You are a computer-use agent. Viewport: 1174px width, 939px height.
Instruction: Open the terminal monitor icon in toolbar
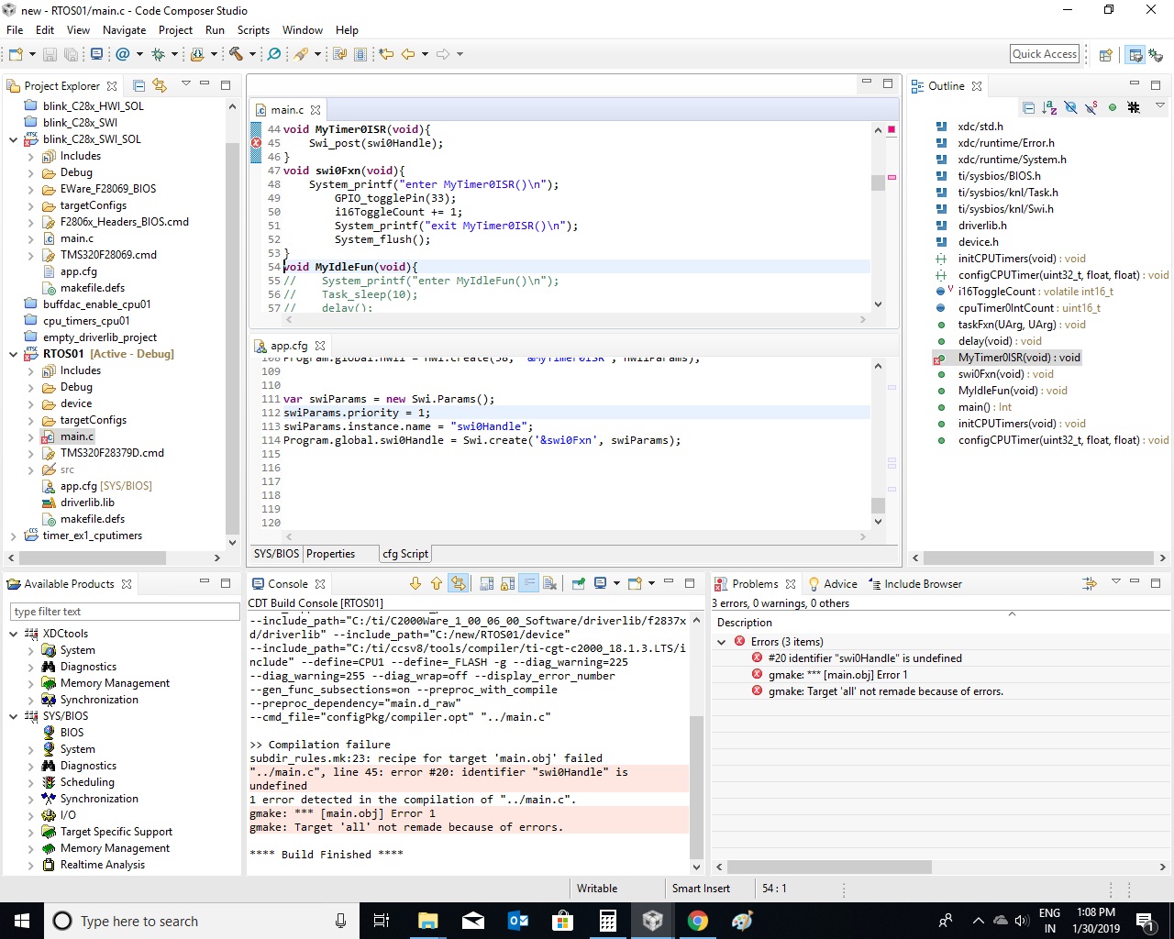[96, 54]
